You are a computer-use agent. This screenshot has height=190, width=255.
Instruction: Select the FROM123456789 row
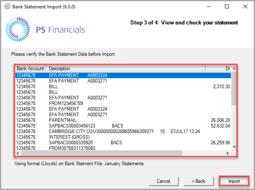coord(123,103)
